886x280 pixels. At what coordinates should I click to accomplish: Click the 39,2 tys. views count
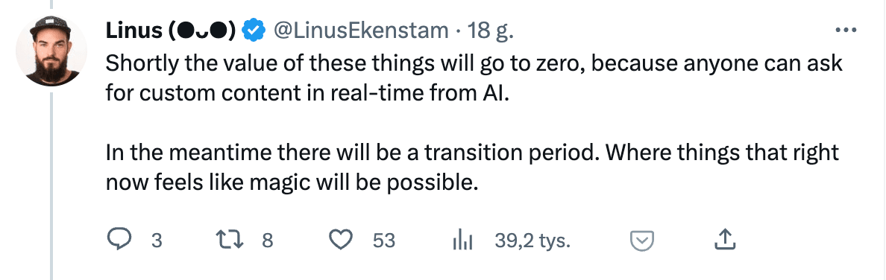click(x=532, y=241)
